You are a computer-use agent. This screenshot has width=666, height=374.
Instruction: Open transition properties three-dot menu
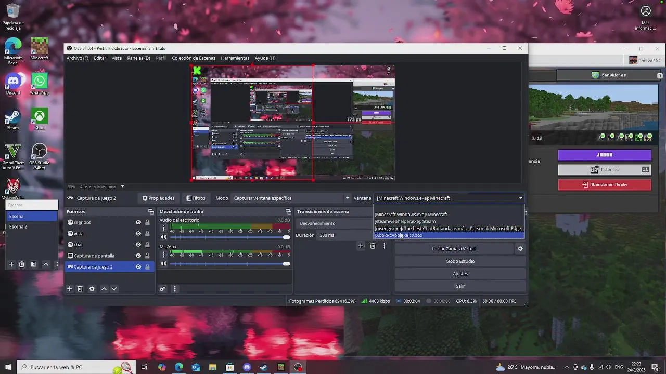pyautogui.click(x=385, y=246)
